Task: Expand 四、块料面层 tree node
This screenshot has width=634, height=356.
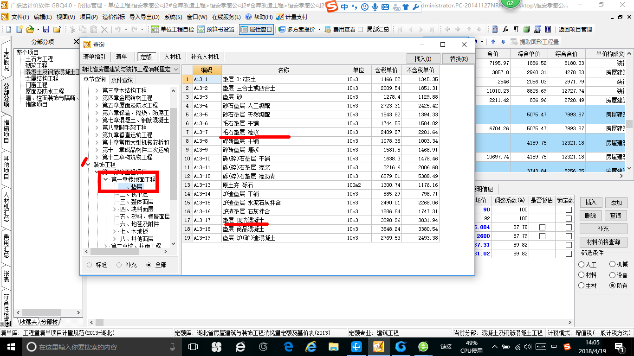Action: point(115,209)
